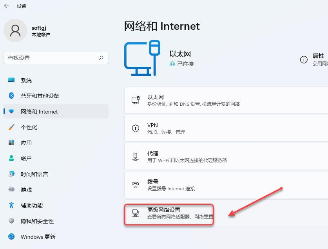Open 高级网络设置 advanced network settings

coord(226,213)
